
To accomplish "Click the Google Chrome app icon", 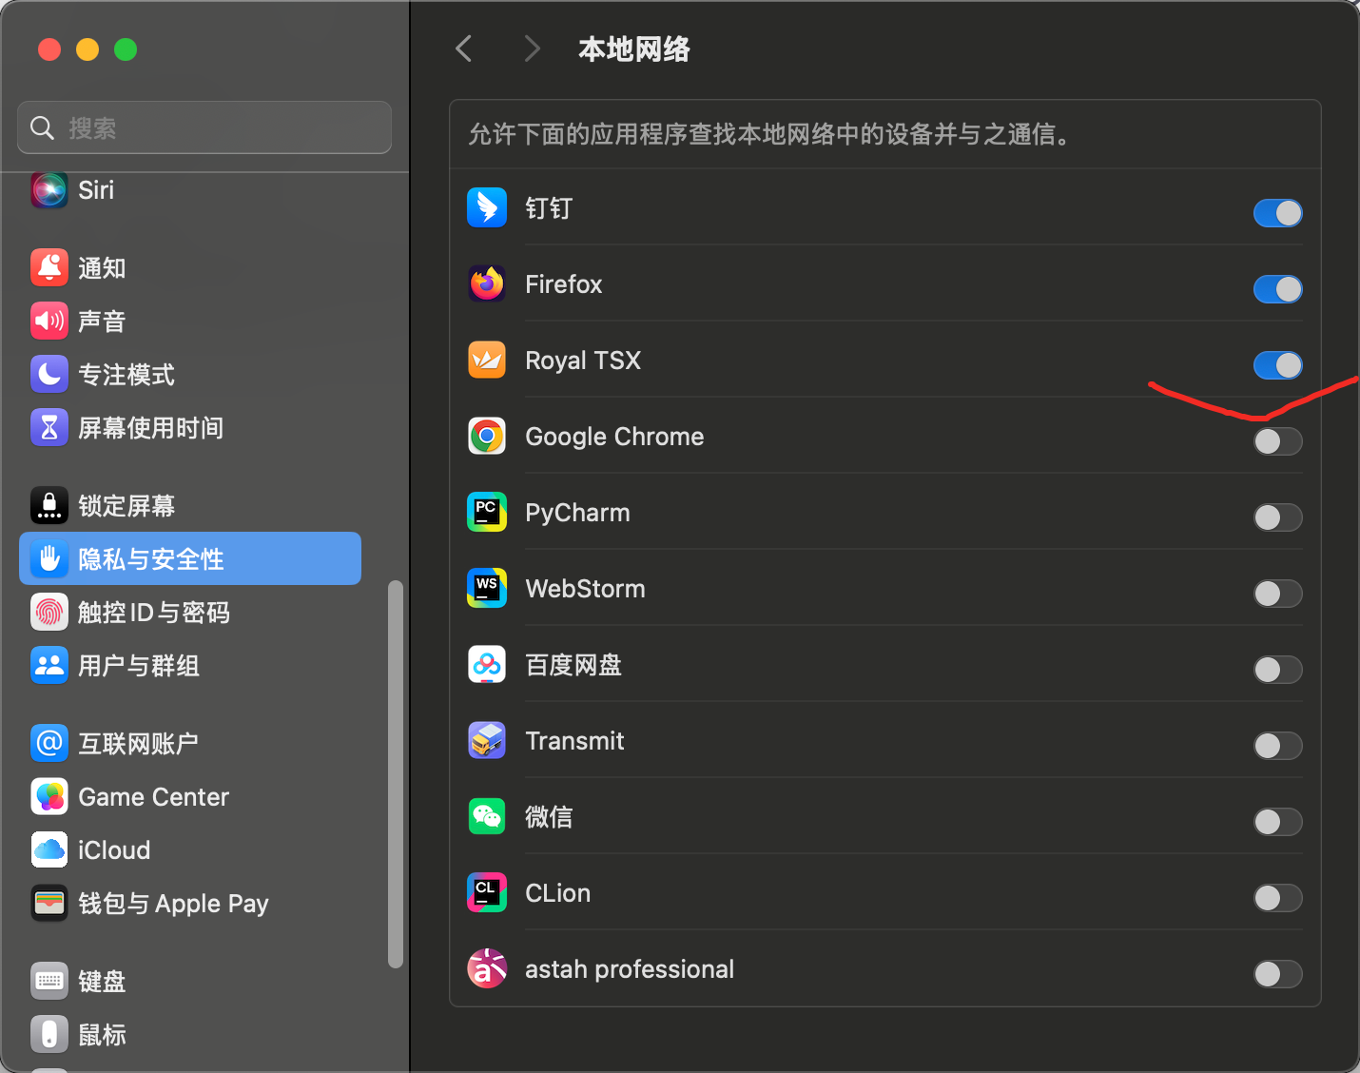I will [487, 437].
